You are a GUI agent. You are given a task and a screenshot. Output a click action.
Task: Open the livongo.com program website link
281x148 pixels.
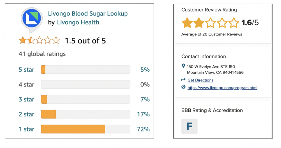pyautogui.click(x=222, y=88)
